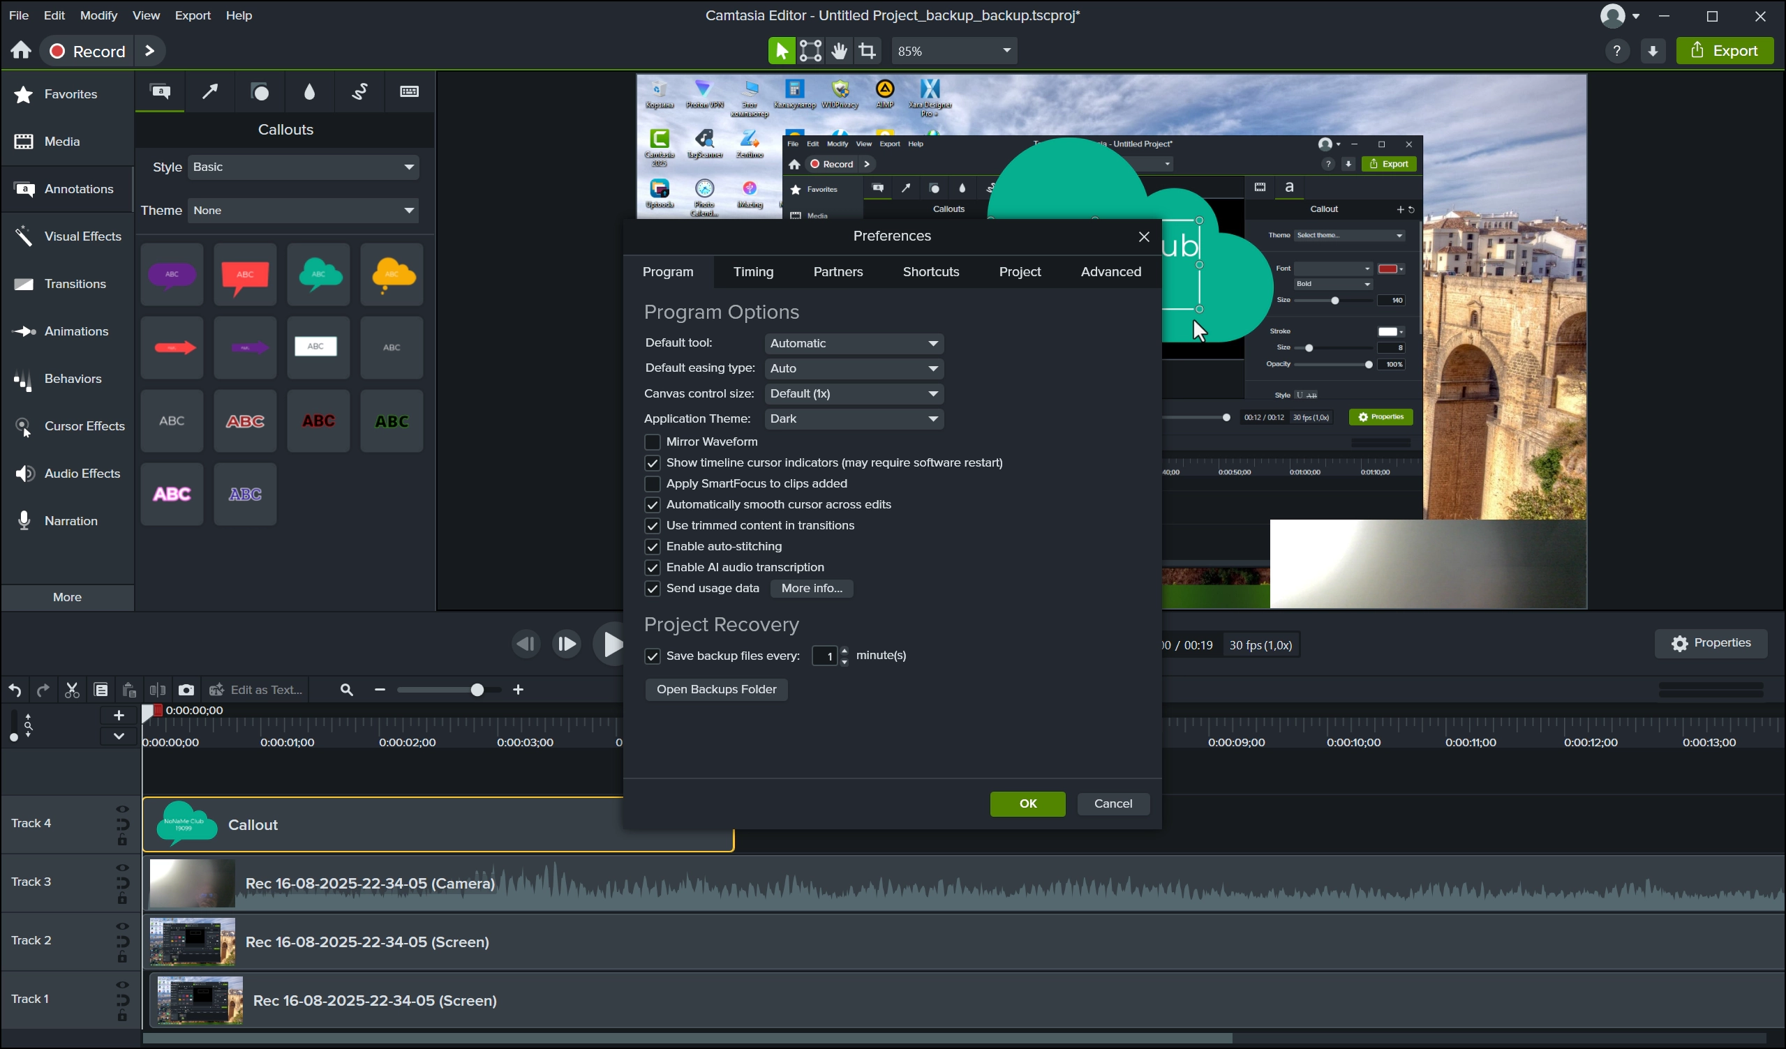
Task: Select the arrow Edit tool
Action: pos(782,51)
